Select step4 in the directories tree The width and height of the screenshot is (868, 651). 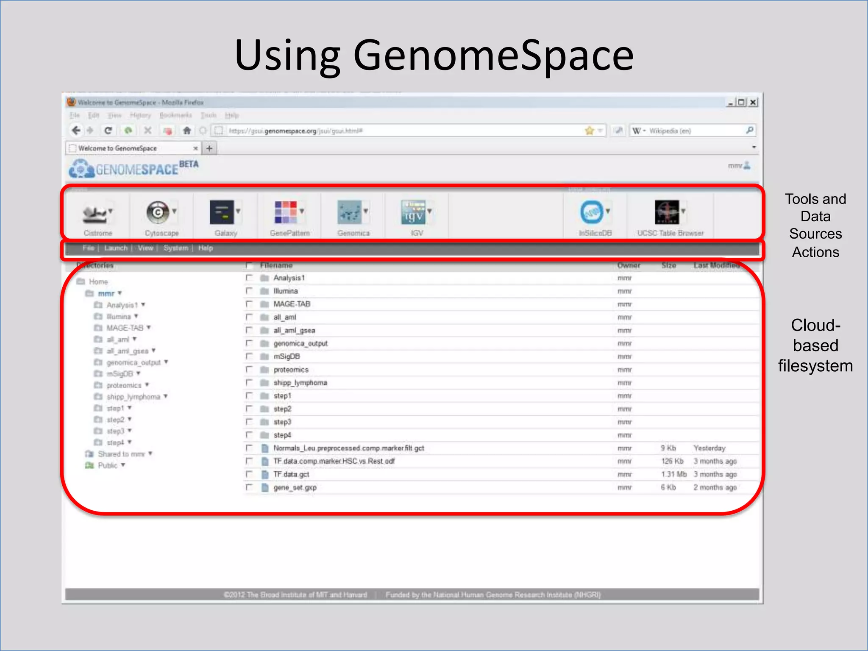[x=115, y=442]
